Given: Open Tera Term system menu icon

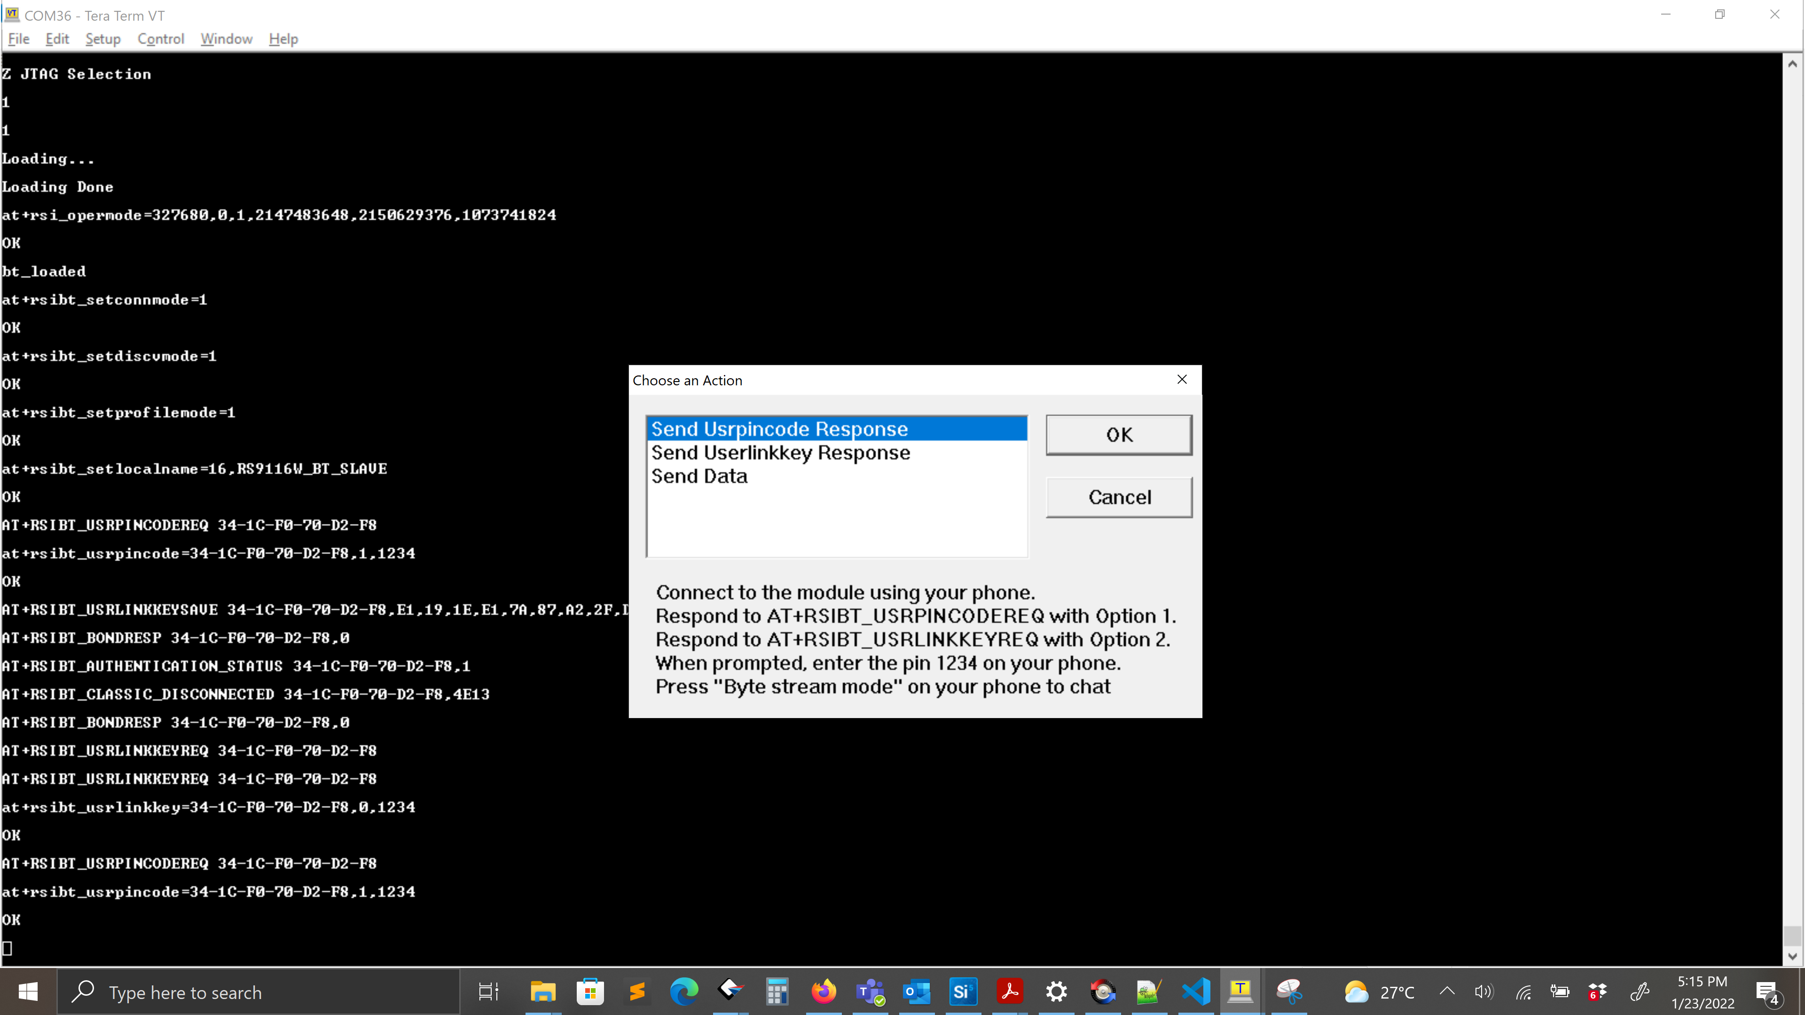Looking at the screenshot, I should coord(12,14).
